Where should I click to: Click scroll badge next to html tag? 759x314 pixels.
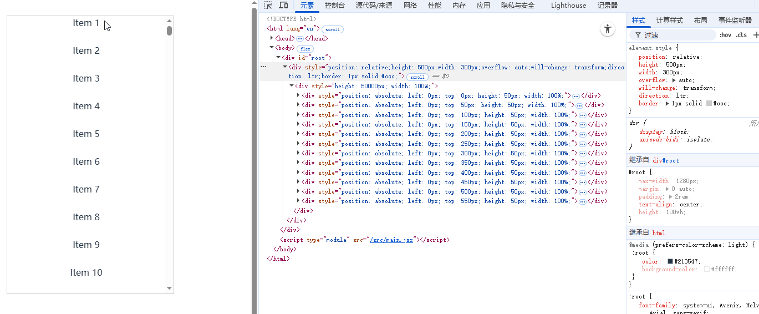(x=333, y=29)
